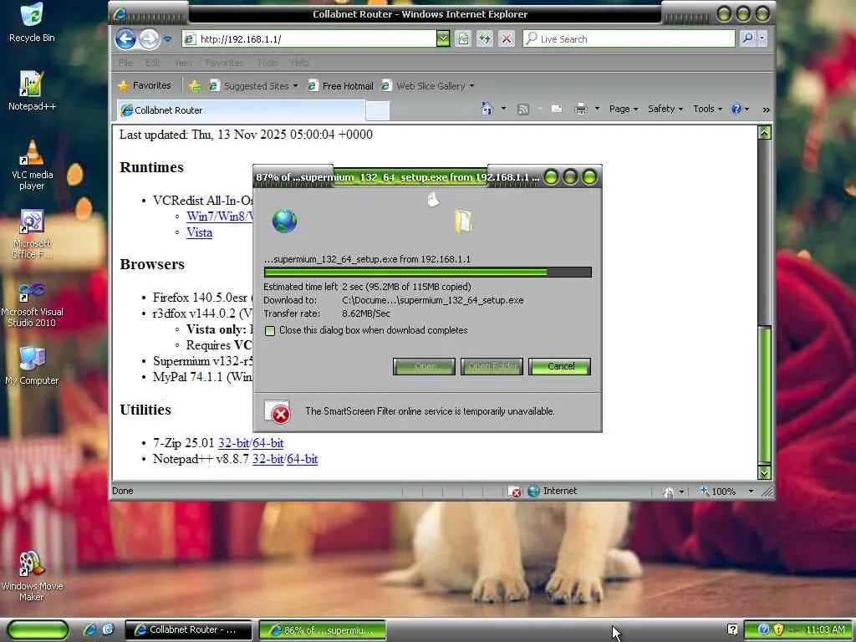Launch Internet Explorer from Quick Launch
The width and height of the screenshot is (856, 642).
pos(89,629)
